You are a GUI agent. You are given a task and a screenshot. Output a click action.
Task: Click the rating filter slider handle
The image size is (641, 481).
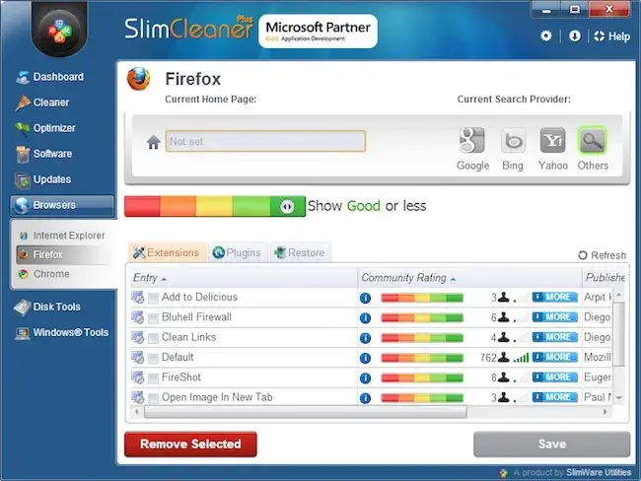[x=287, y=206]
